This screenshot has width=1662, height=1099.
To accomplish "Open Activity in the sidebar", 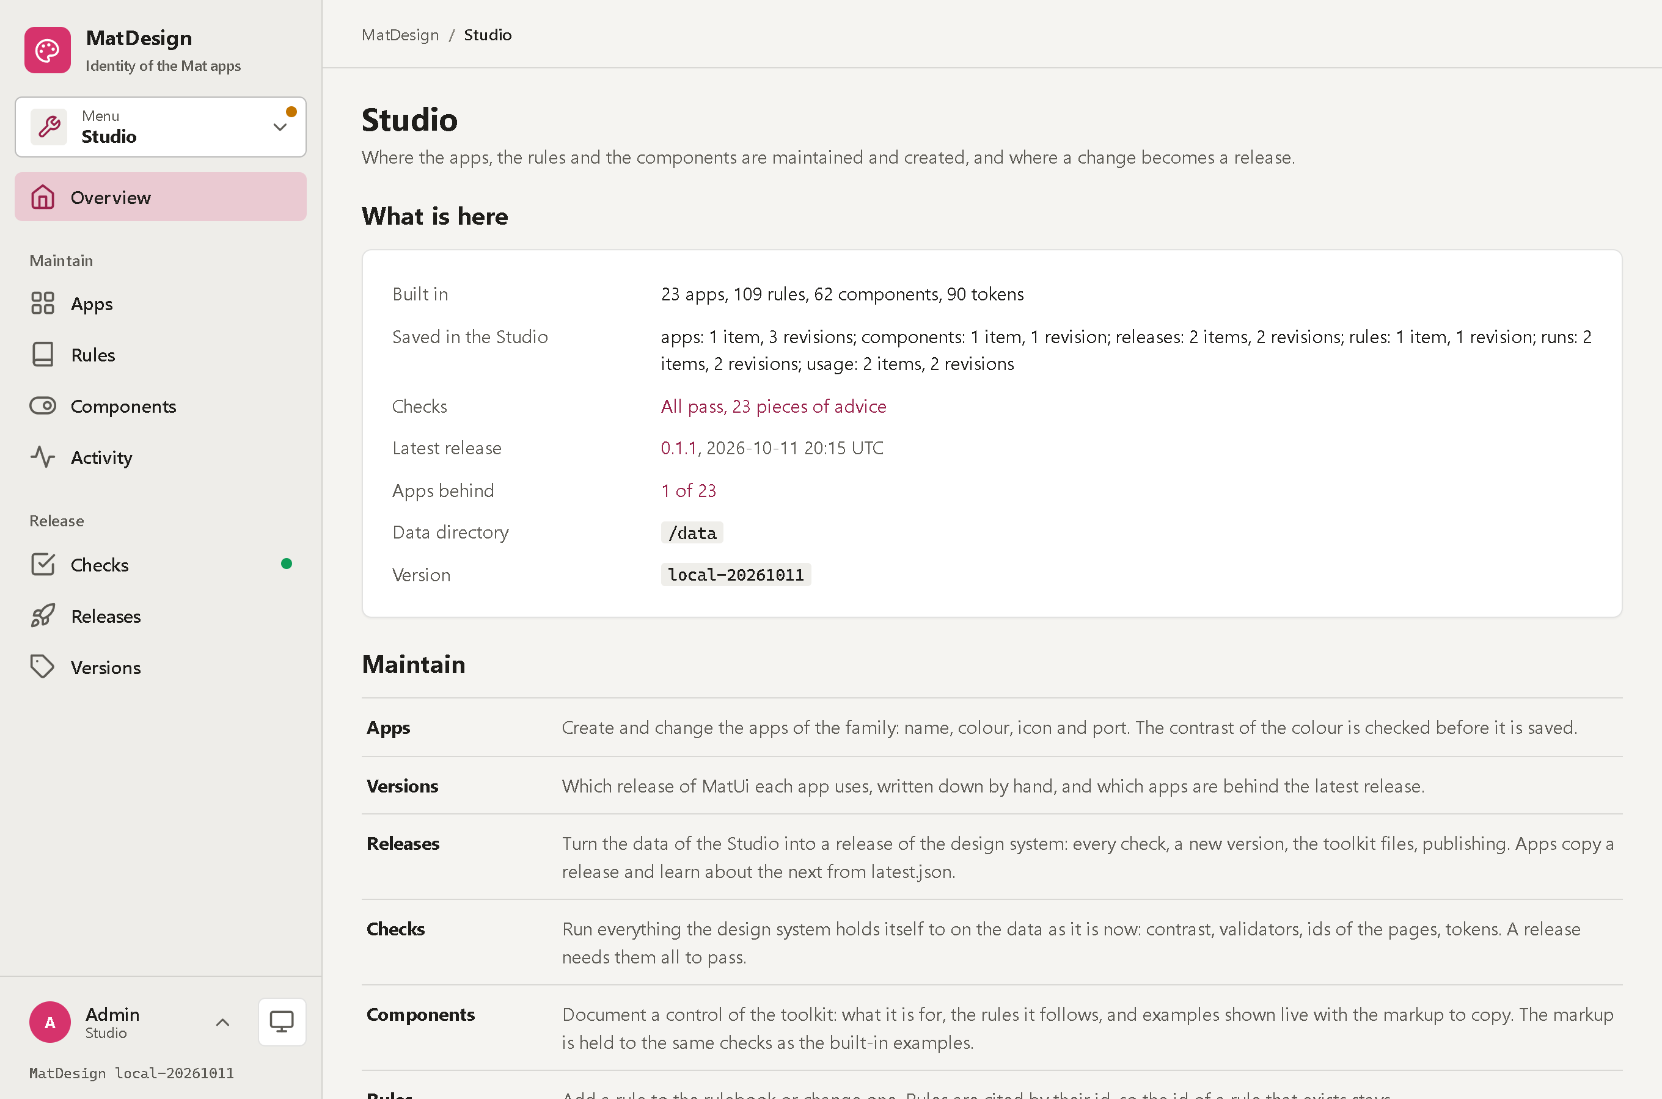I will click(x=161, y=457).
